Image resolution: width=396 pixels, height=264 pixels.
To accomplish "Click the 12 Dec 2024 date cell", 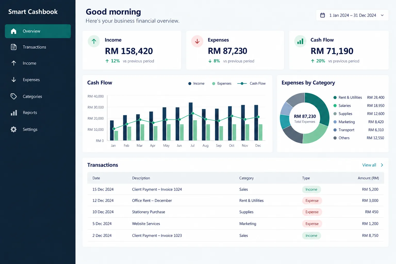I will (103, 201).
